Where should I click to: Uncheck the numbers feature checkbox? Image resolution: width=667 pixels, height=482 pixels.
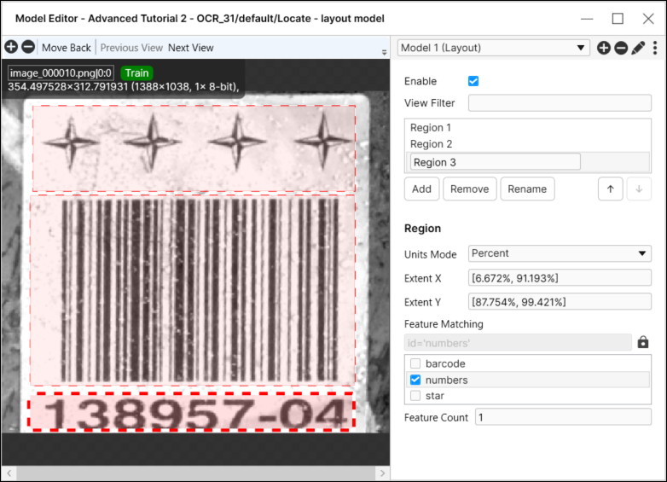pyautogui.click(x=415, y=380)
